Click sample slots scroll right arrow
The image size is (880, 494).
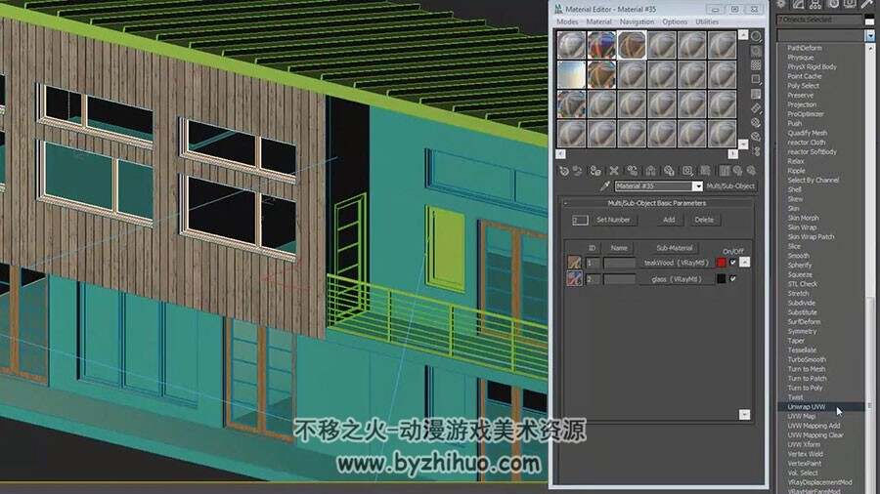pos(733,154)
